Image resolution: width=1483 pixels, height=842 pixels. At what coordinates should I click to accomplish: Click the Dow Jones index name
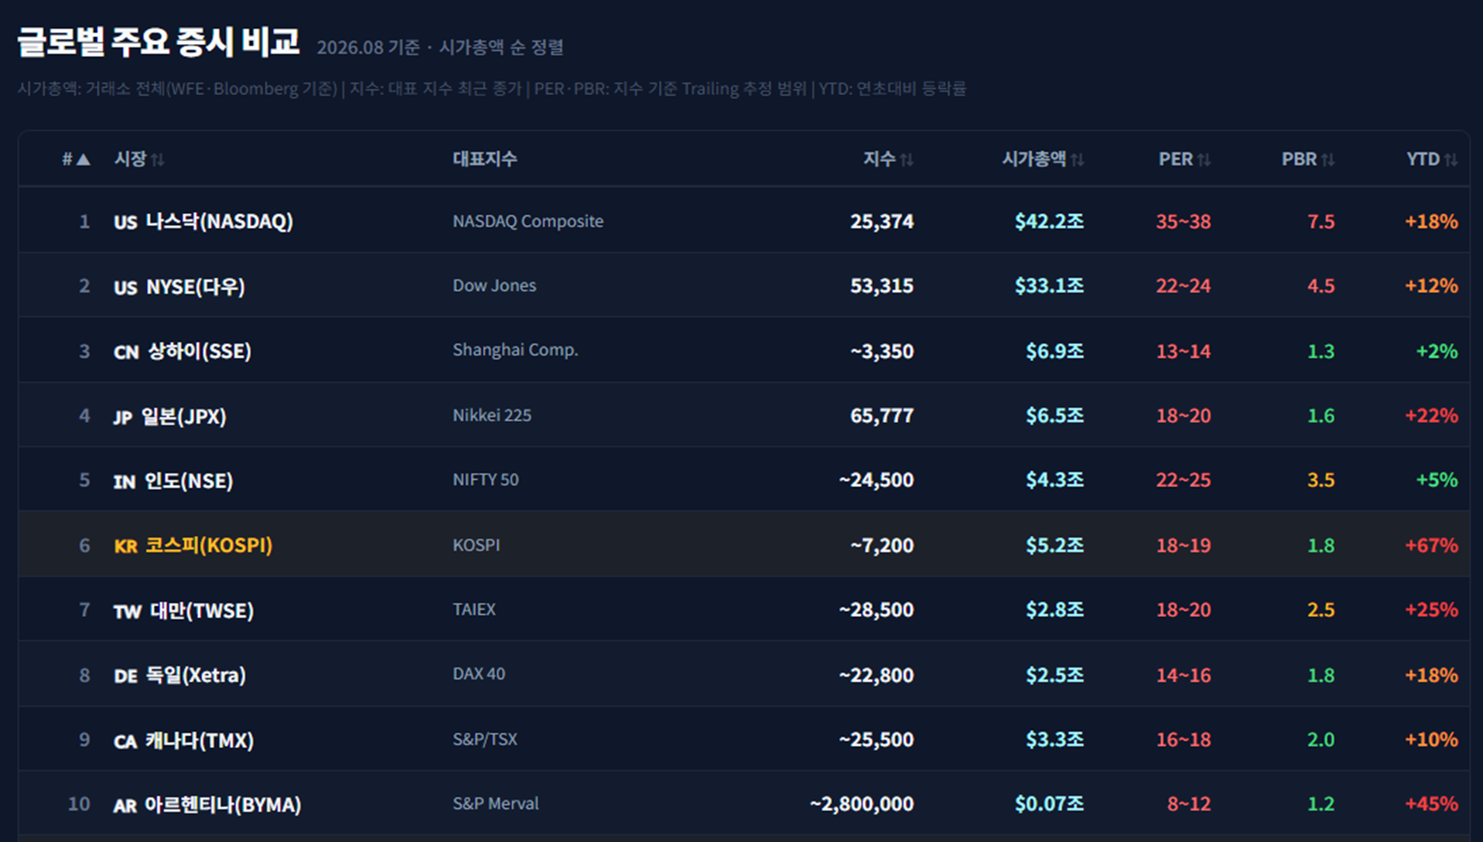[494, 285]
